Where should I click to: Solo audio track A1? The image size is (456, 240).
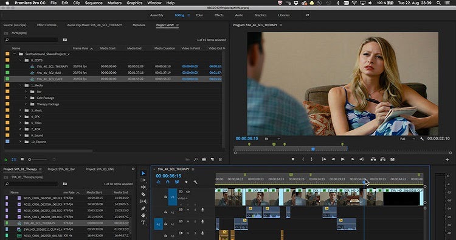pos(195,210)
